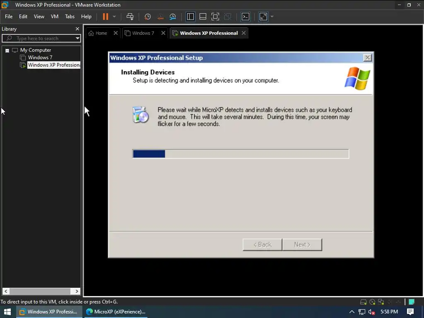
Task: Toggle the thumbnail bar view icon
Action: (x=203, y=17)
